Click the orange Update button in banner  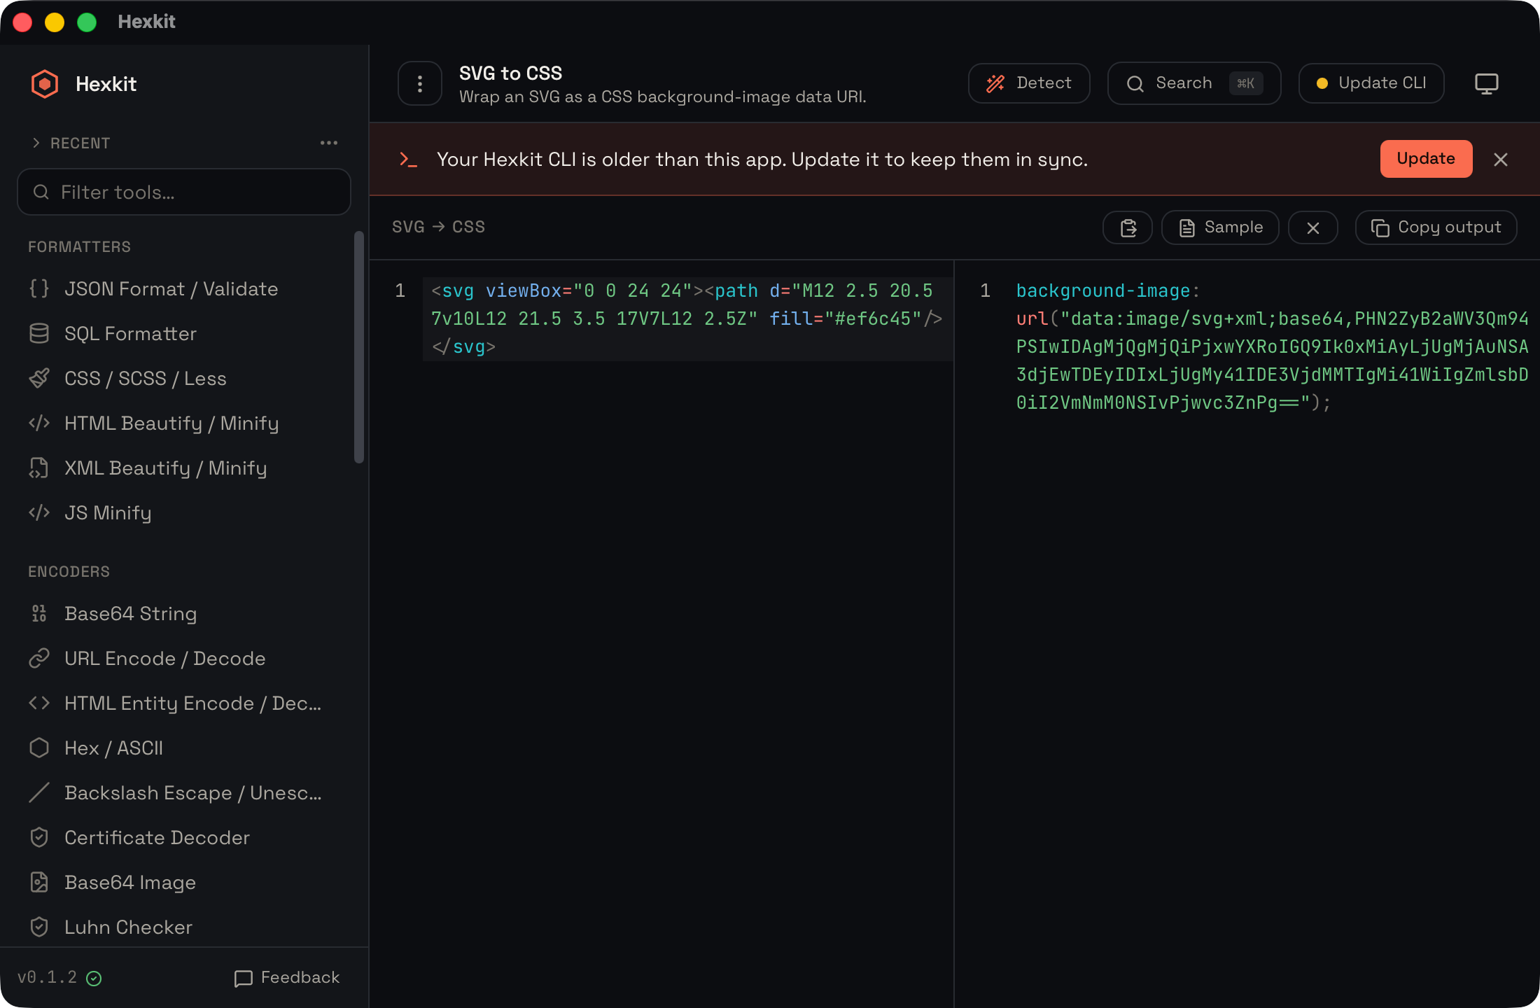(x=1426, y=159)
